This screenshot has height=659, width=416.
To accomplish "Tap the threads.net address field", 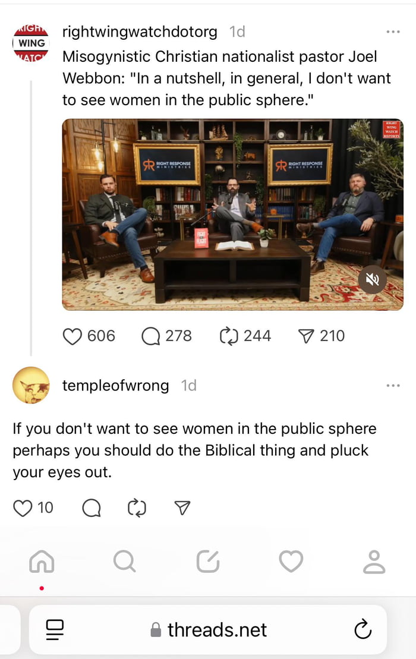I will coord(208,629).
